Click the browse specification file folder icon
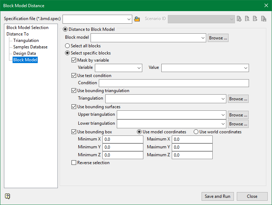Image resolution: width=272 pixels, height=205 pixels. tap(137, 19)
